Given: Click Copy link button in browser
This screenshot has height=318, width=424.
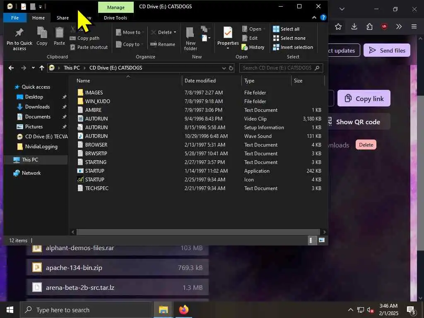Looking at the screenshot, I should (x=364, y=99).
